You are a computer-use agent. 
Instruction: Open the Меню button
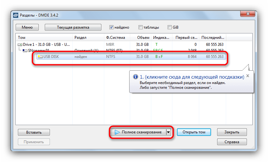click(x=27, y=27)
